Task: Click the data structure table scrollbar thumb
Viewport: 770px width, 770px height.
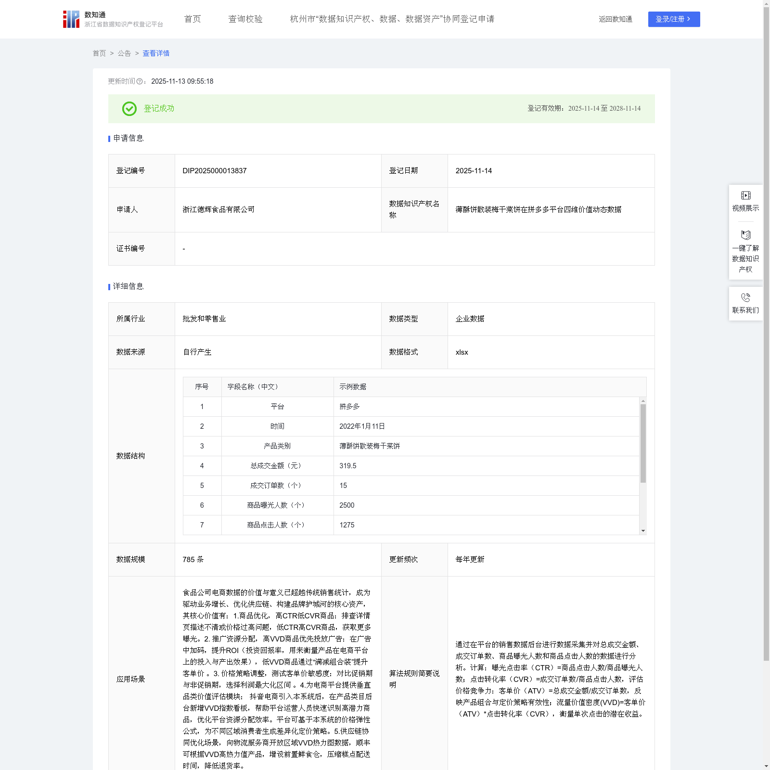Action: click(643, 443)
